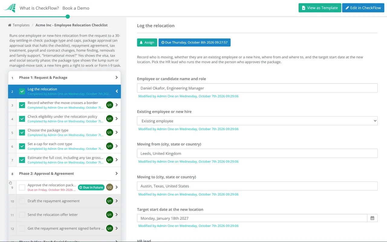
Task: Click the U1 avatar on 'Check eligibility under the relocation policy'
Action: click(109, 119)
